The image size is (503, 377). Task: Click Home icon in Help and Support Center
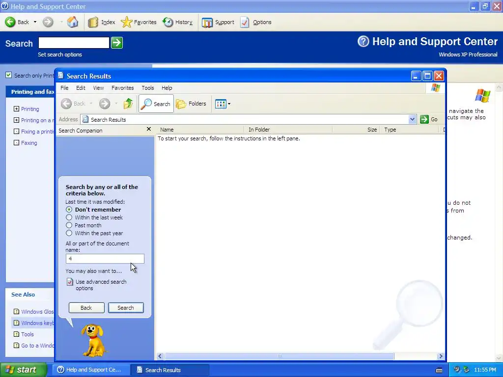(73, 22)
